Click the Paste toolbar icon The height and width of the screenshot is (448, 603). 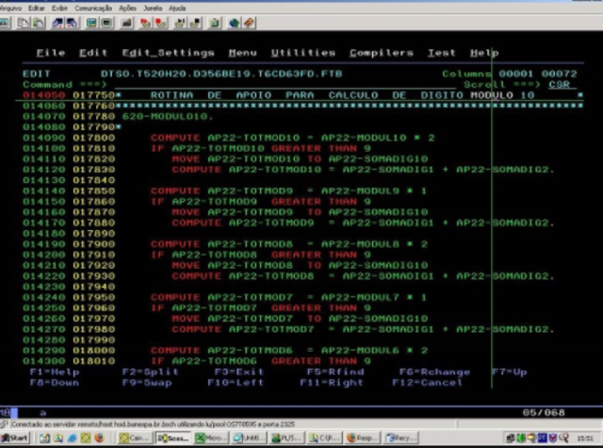[38, 23]
